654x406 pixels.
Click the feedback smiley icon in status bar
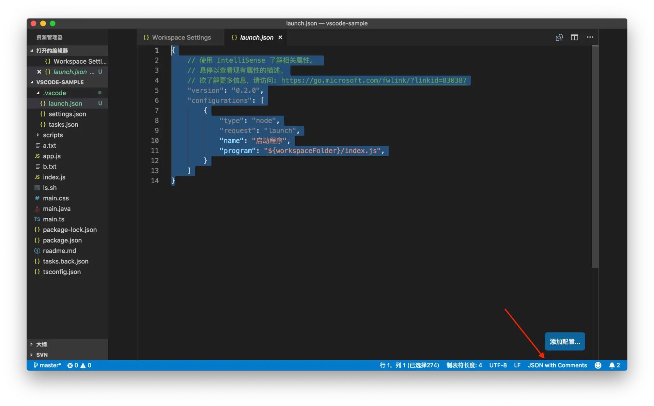click(598, 365)
